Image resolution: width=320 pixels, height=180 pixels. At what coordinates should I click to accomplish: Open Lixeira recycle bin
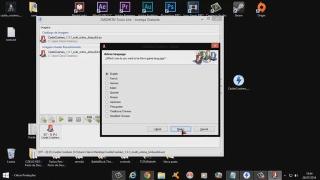coord(11,155)
